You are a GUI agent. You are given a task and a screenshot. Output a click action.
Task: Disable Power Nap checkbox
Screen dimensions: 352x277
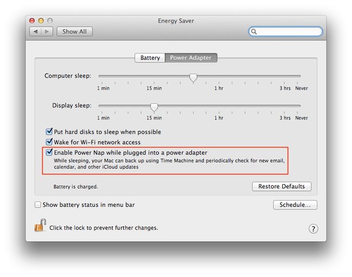[x=49, y=152]
